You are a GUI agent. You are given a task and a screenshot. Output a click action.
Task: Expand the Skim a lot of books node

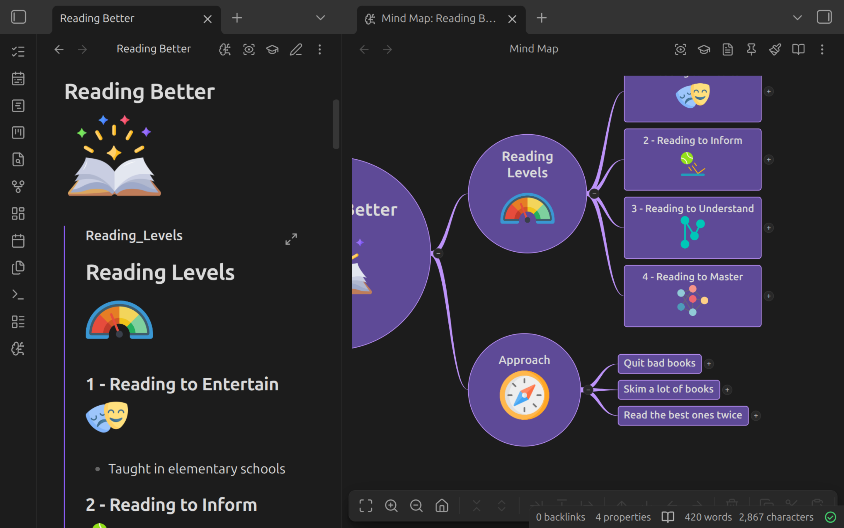[727, 390]
